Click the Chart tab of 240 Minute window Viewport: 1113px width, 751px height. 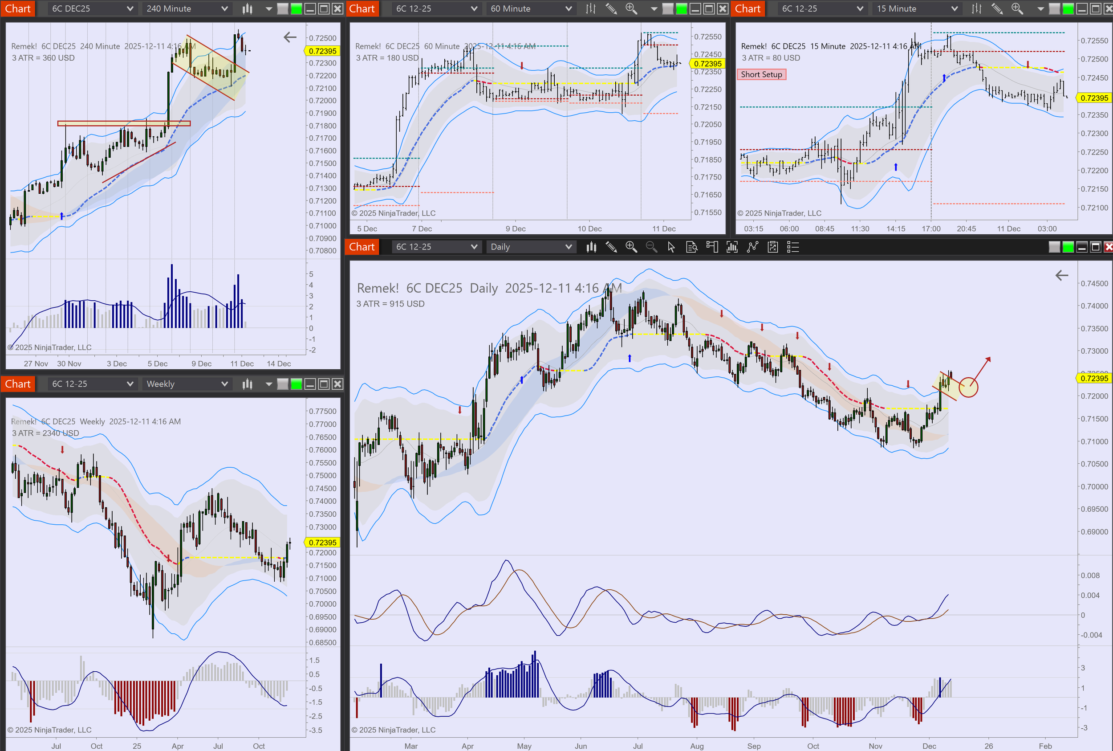(x=18, y=8)
